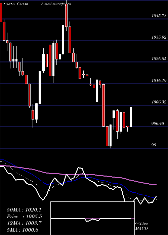Screen dimensions: 168x235
Task: Click the 50MA : 1020.1 reading
Action: click(24, 210)
